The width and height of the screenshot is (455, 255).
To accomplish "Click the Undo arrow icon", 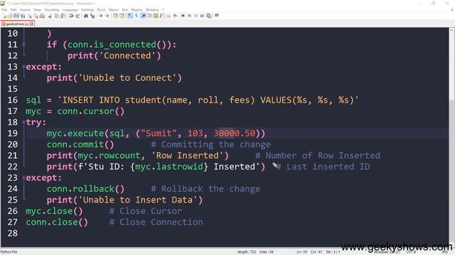I will point(71,16).
